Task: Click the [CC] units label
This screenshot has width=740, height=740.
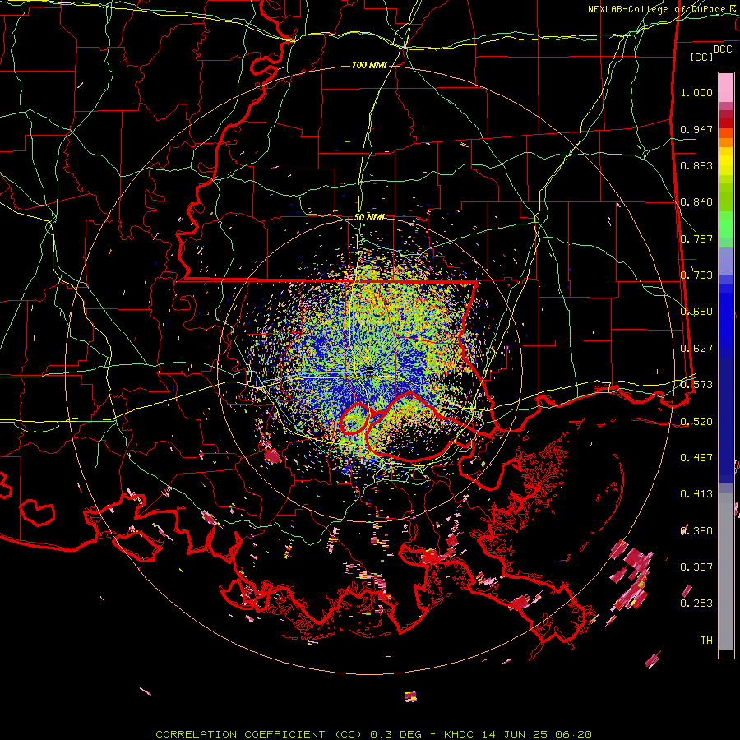Action: tap(702, 57)
